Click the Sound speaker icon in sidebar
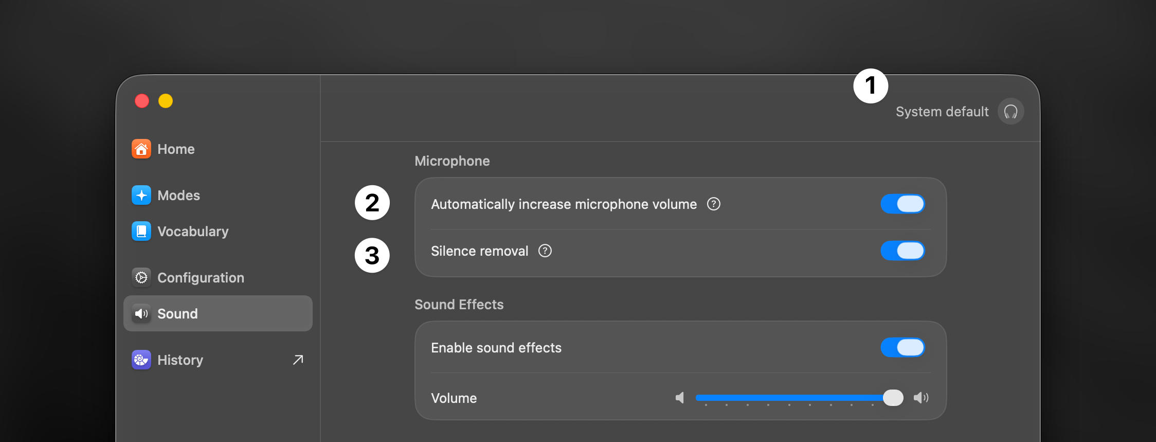The height and width of the screenshot is (442, 1156). (x=141, y=314)
